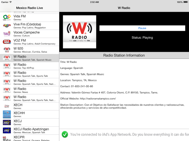Select the XECHH station logo
The width and height of the screenshot is (189, 141).
pos(7,114)
